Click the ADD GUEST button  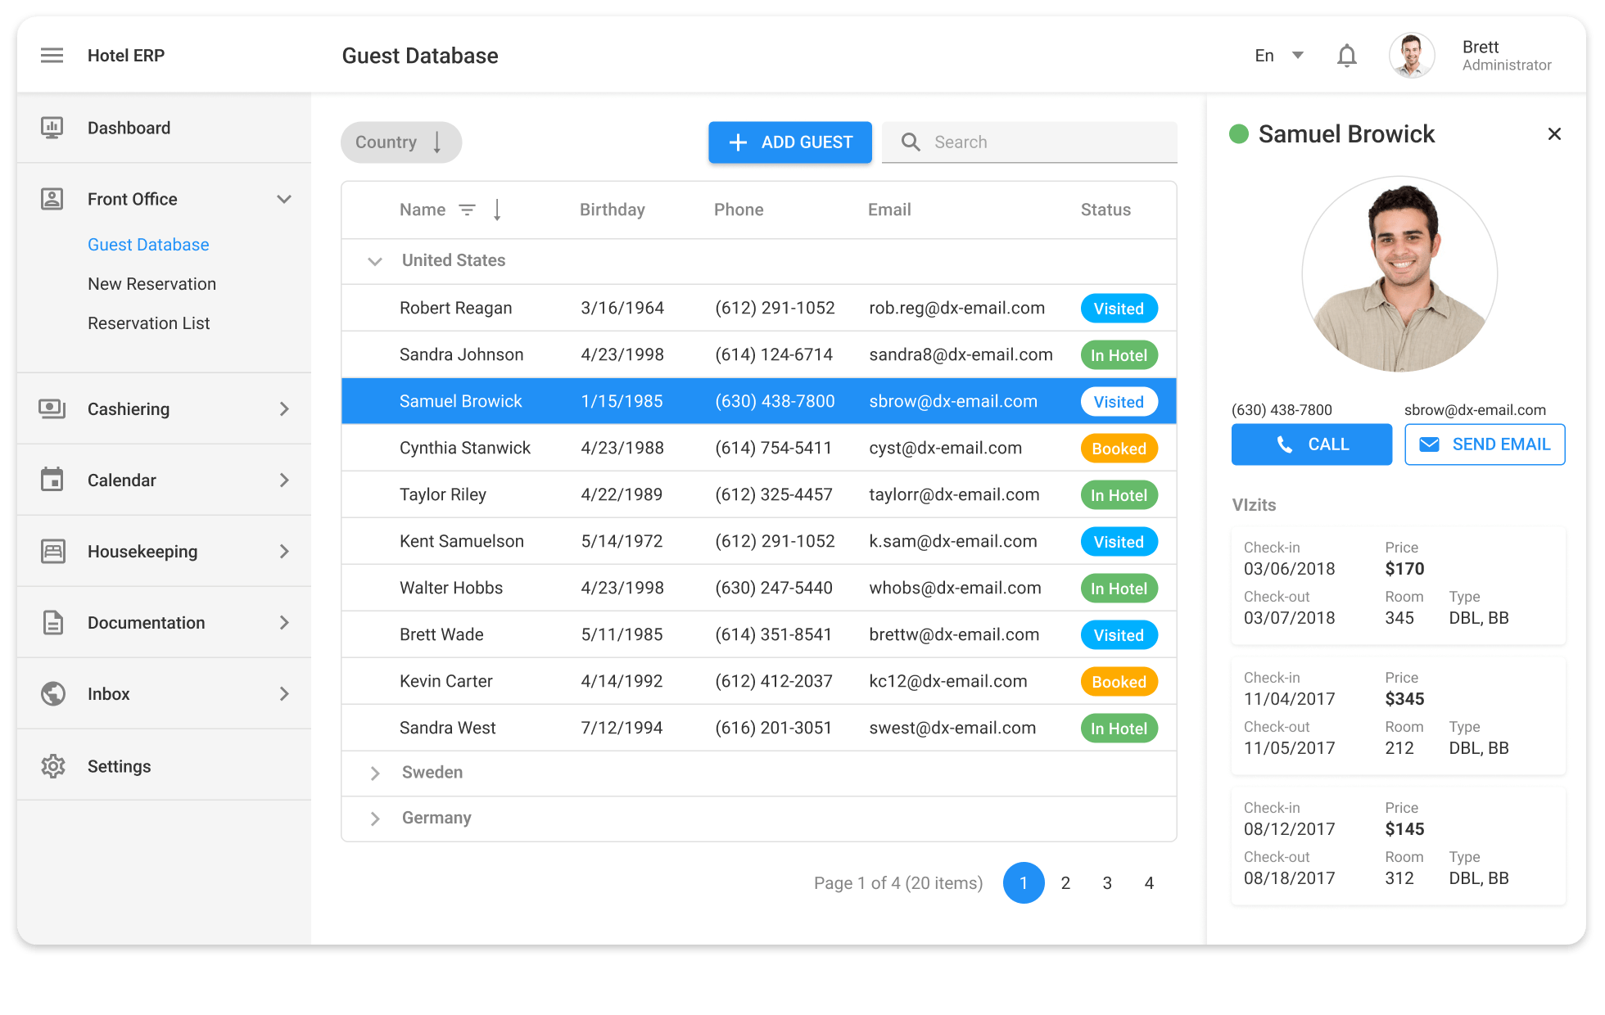pyautogui.click(x=789, y=142)
